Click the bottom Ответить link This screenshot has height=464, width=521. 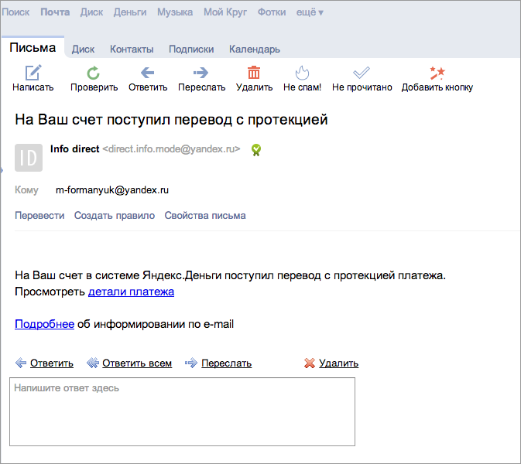52,363
